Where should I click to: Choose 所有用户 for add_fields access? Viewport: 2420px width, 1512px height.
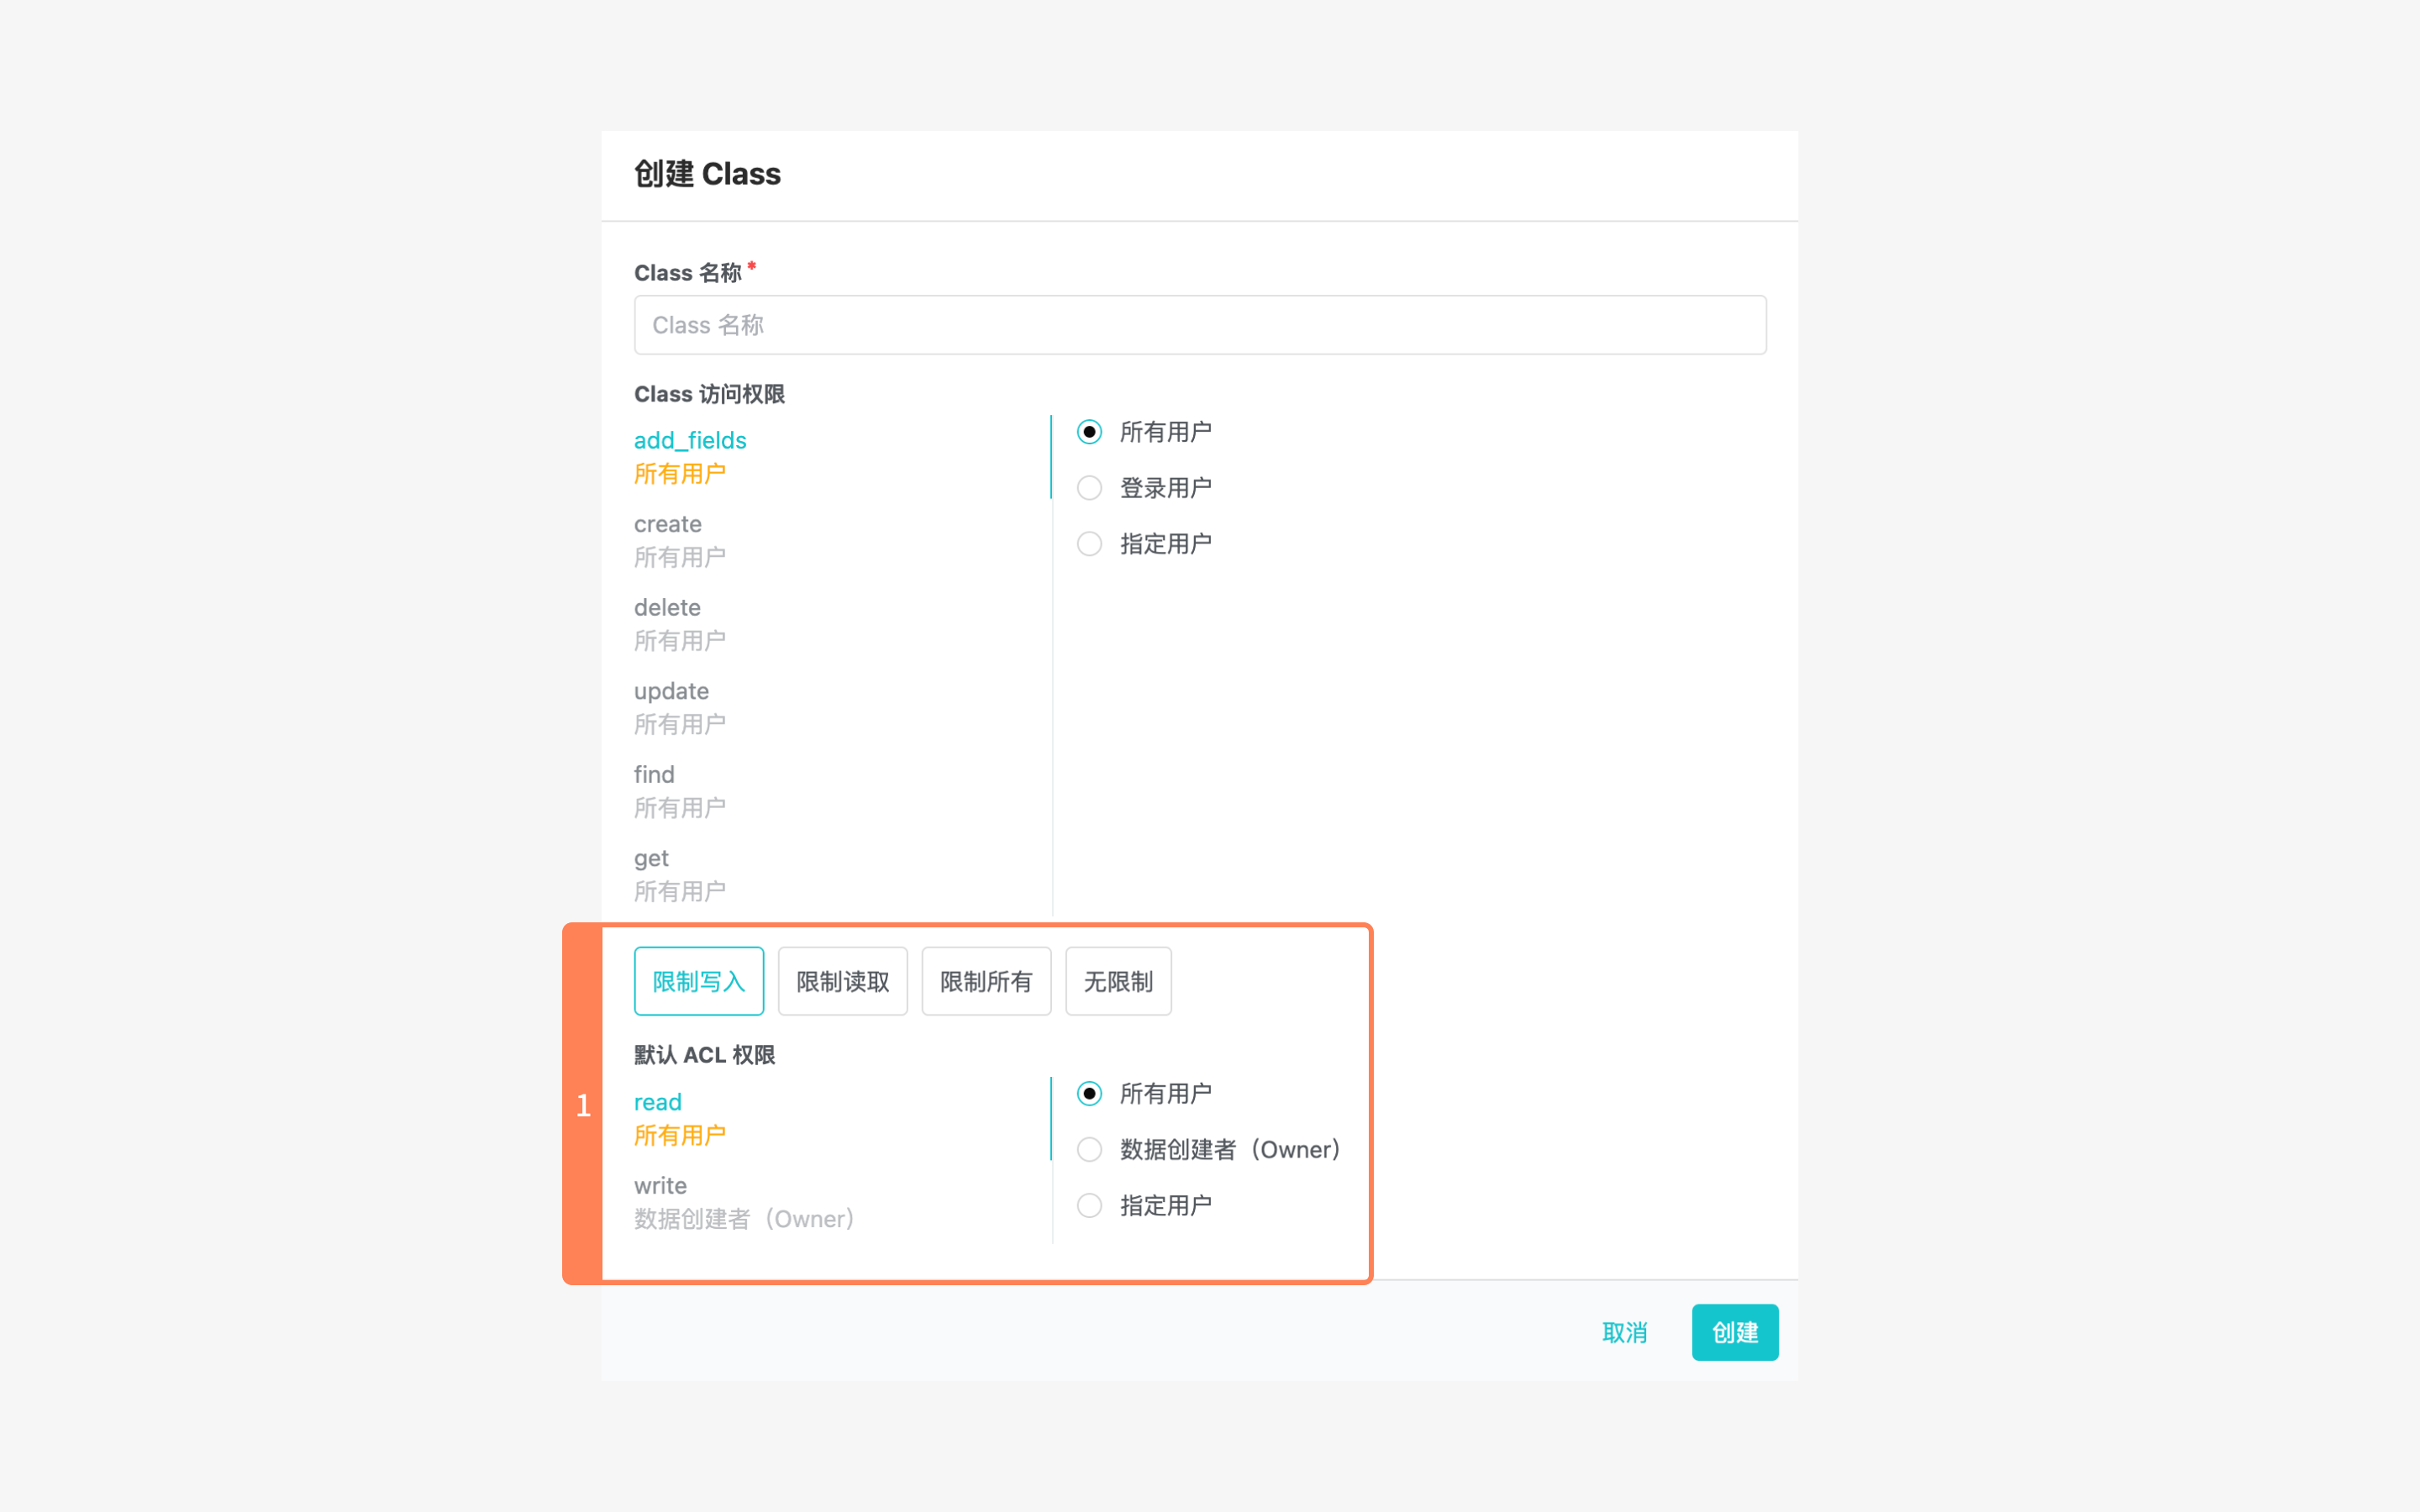point(1089,431)
